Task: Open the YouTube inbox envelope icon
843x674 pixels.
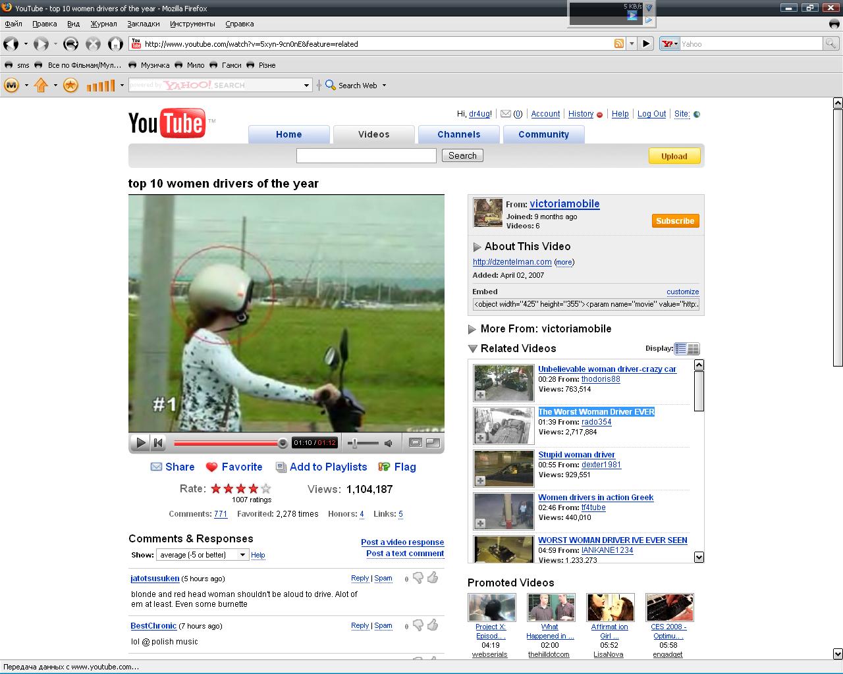Action: [x=506, y=114]
